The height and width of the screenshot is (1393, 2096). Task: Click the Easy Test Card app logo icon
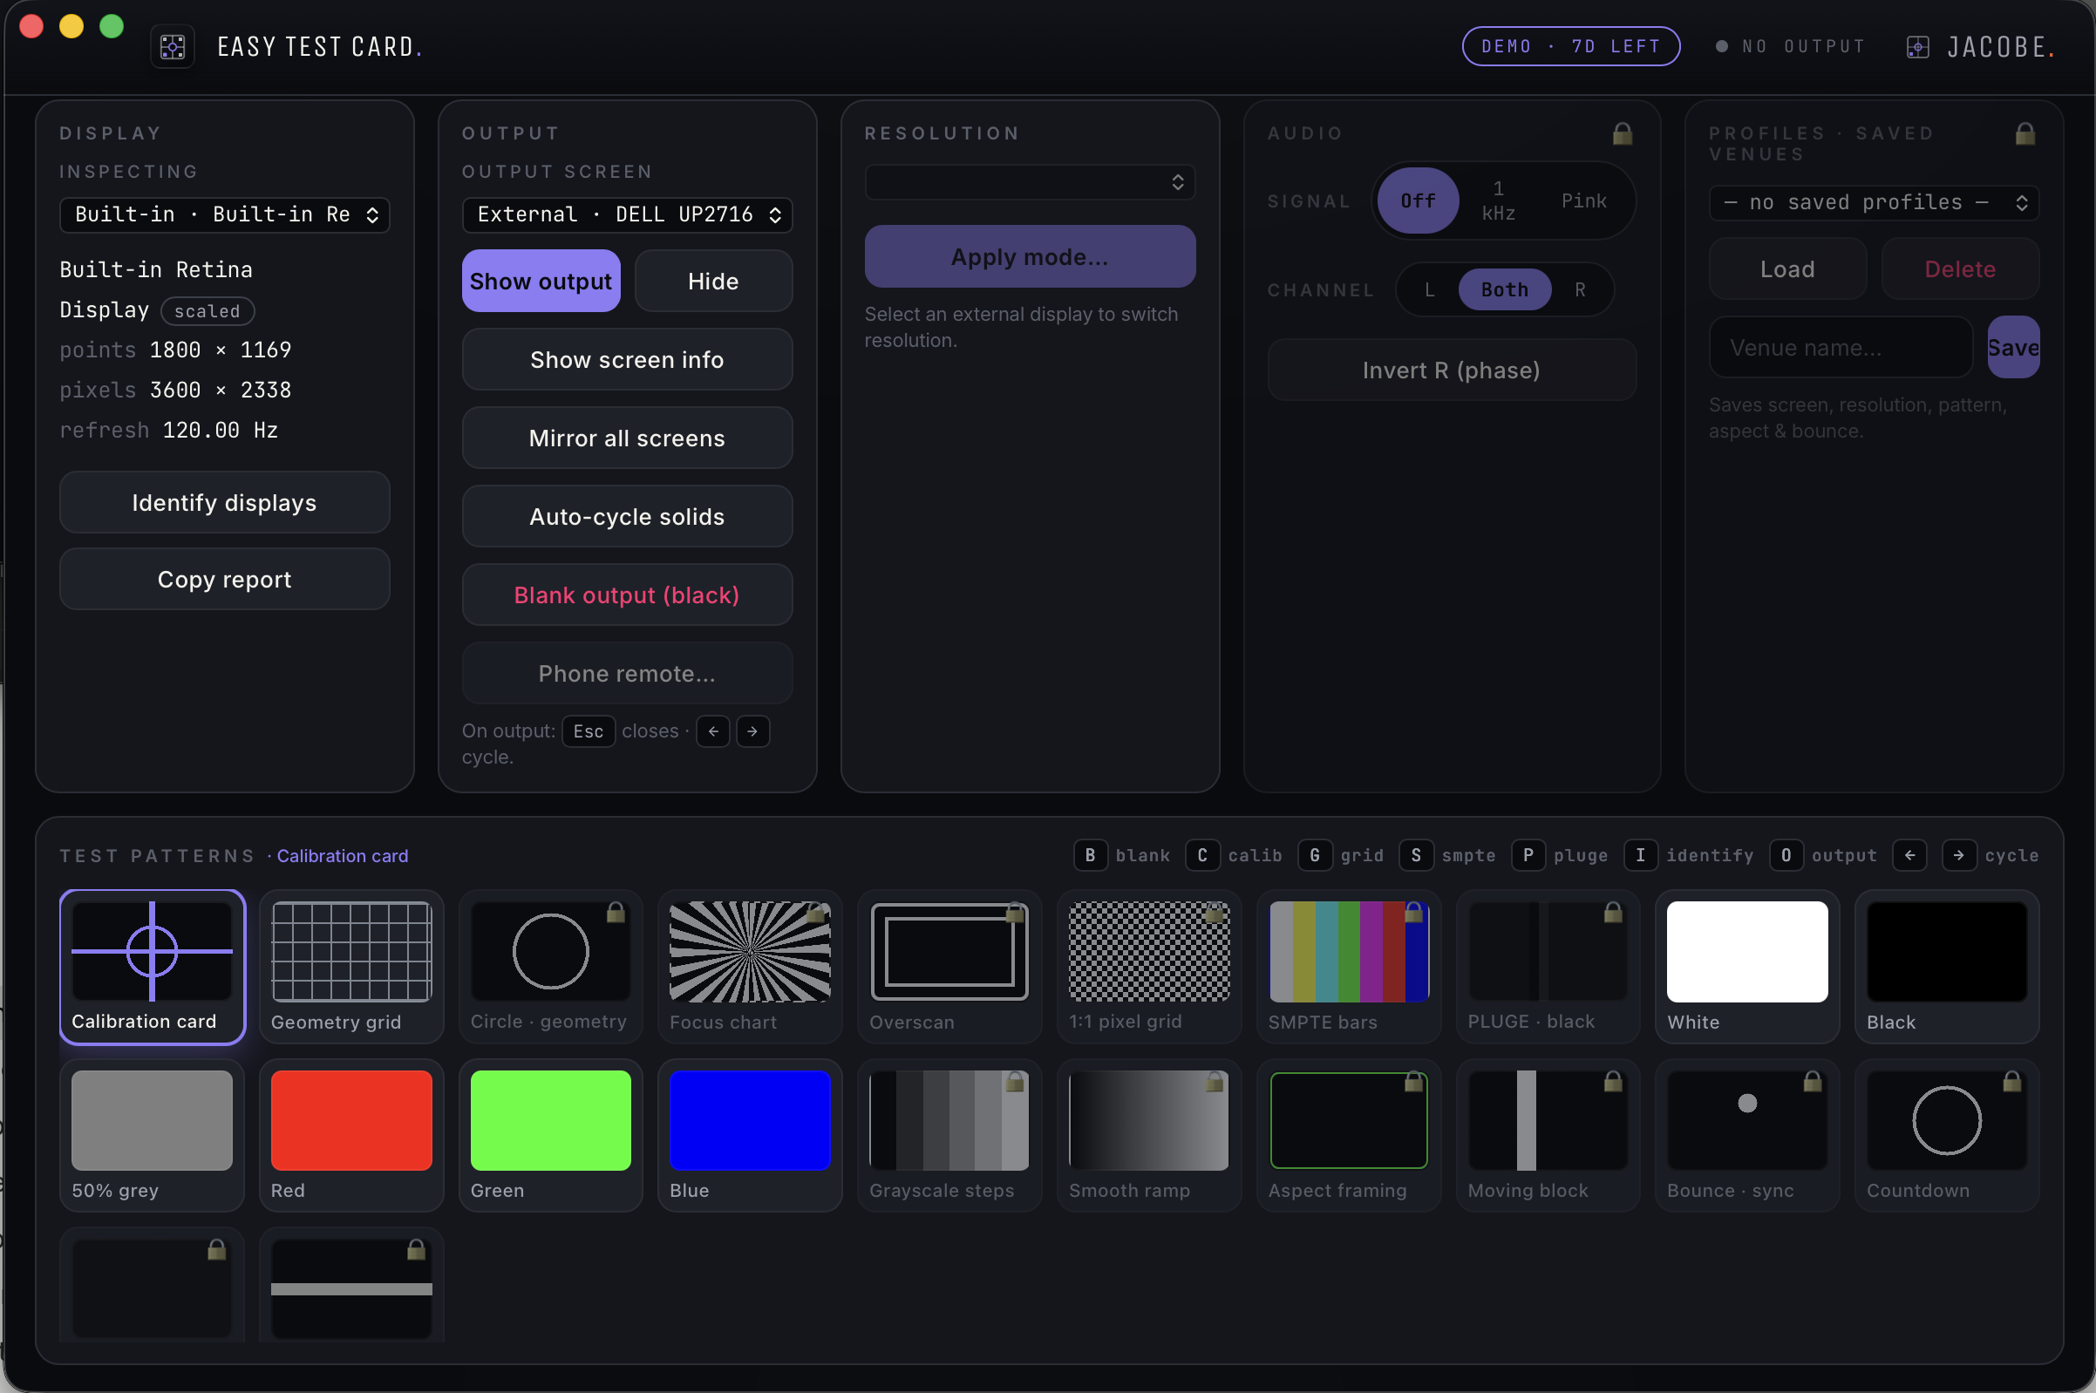pos(173,46)
